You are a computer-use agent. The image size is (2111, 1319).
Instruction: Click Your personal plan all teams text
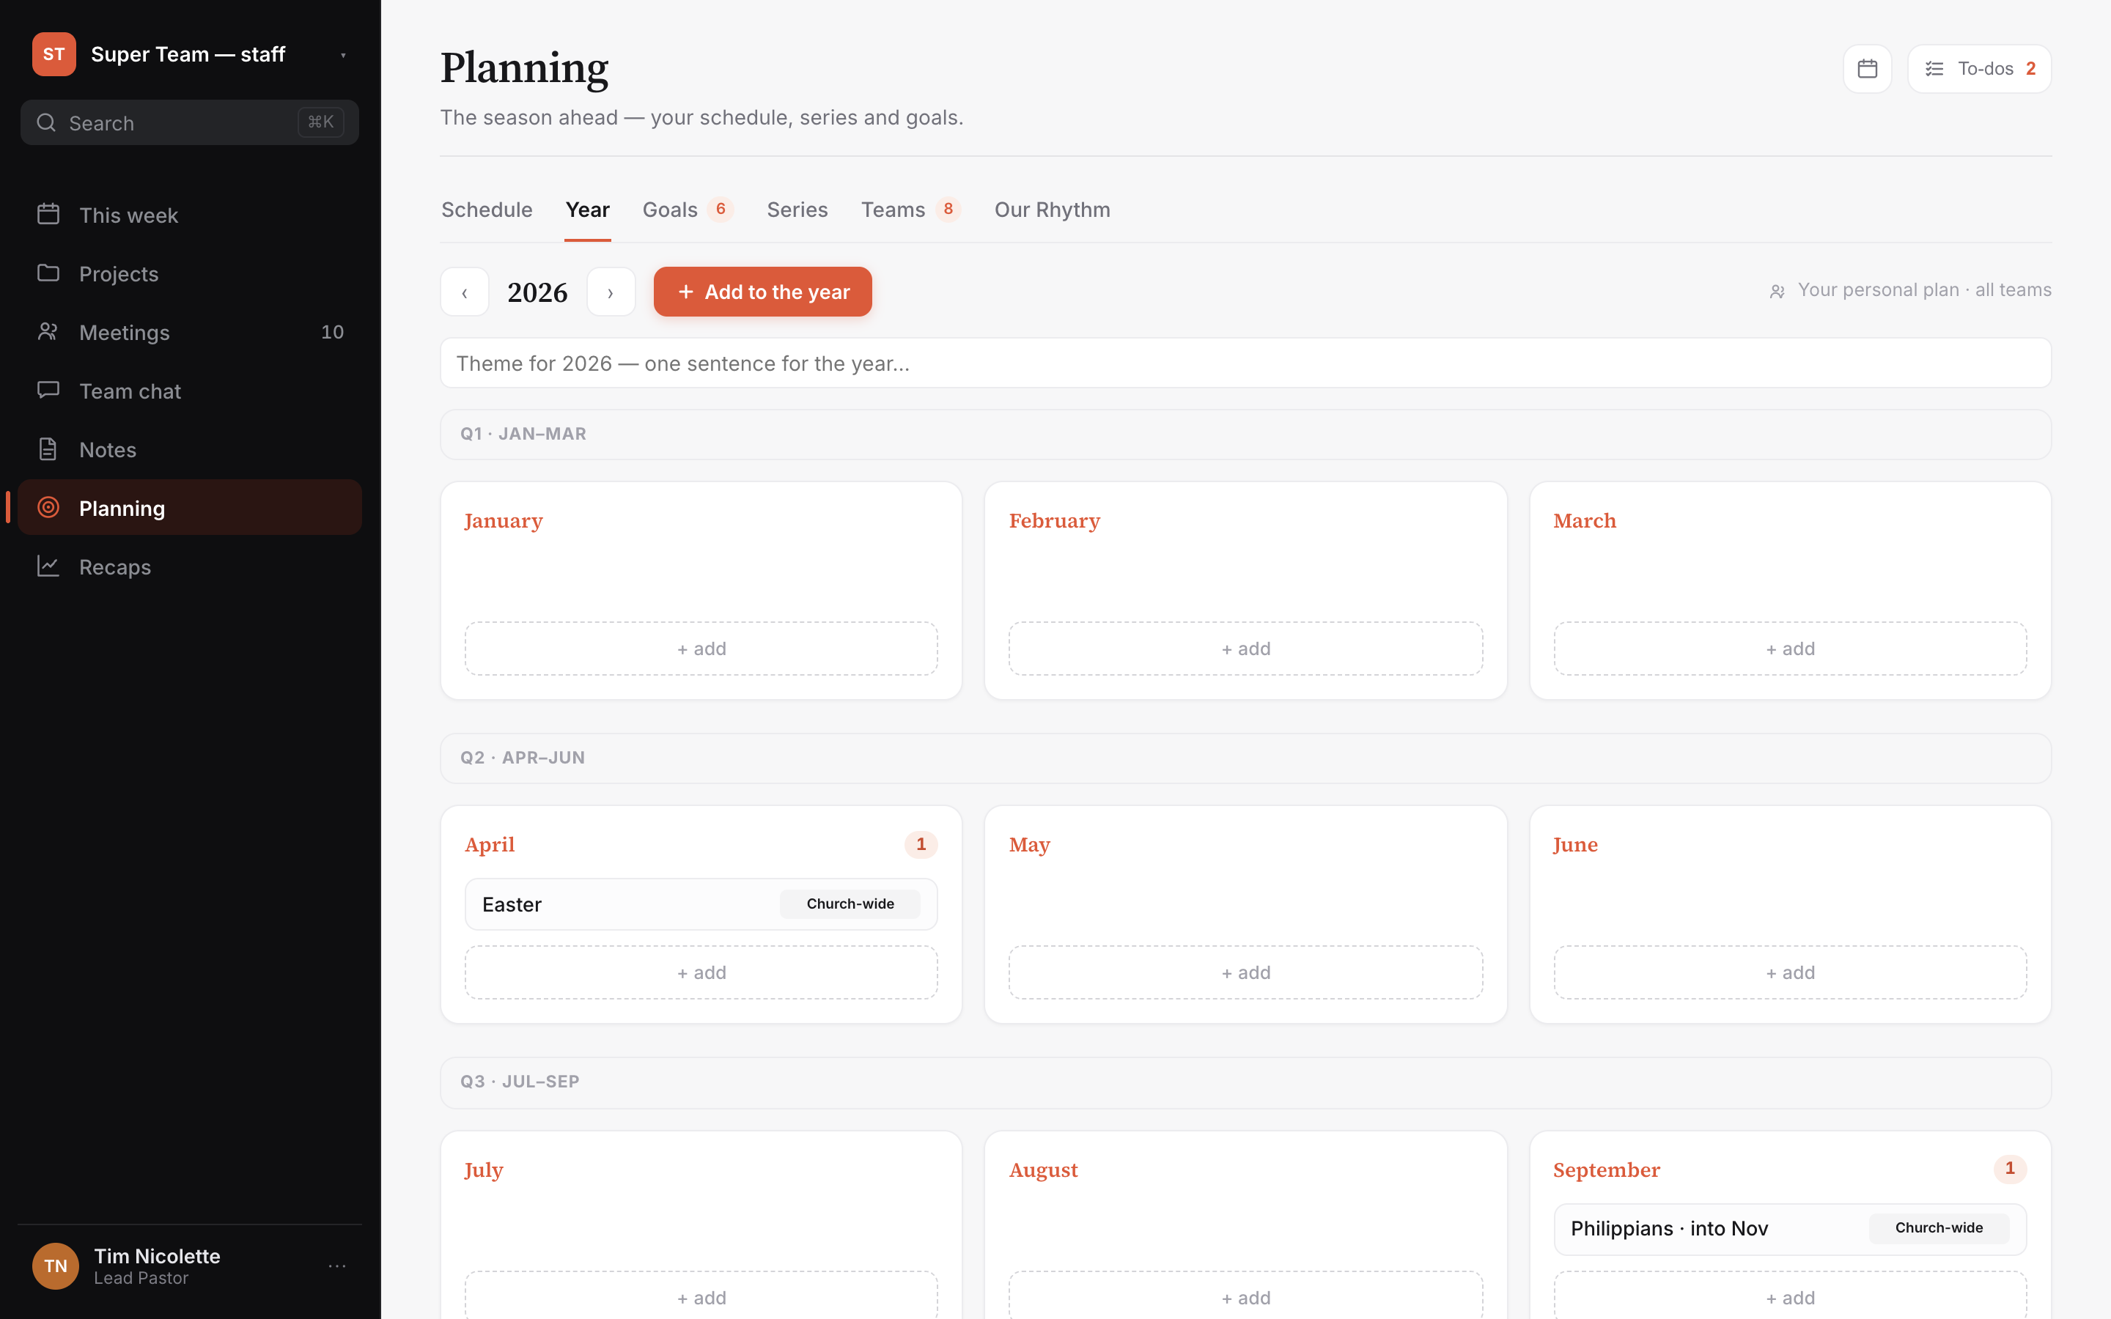tap(1924, 290)
